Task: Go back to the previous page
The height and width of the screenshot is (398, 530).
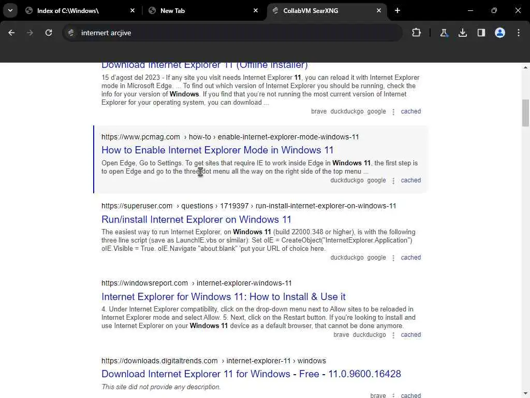Action: pos(11,33)
